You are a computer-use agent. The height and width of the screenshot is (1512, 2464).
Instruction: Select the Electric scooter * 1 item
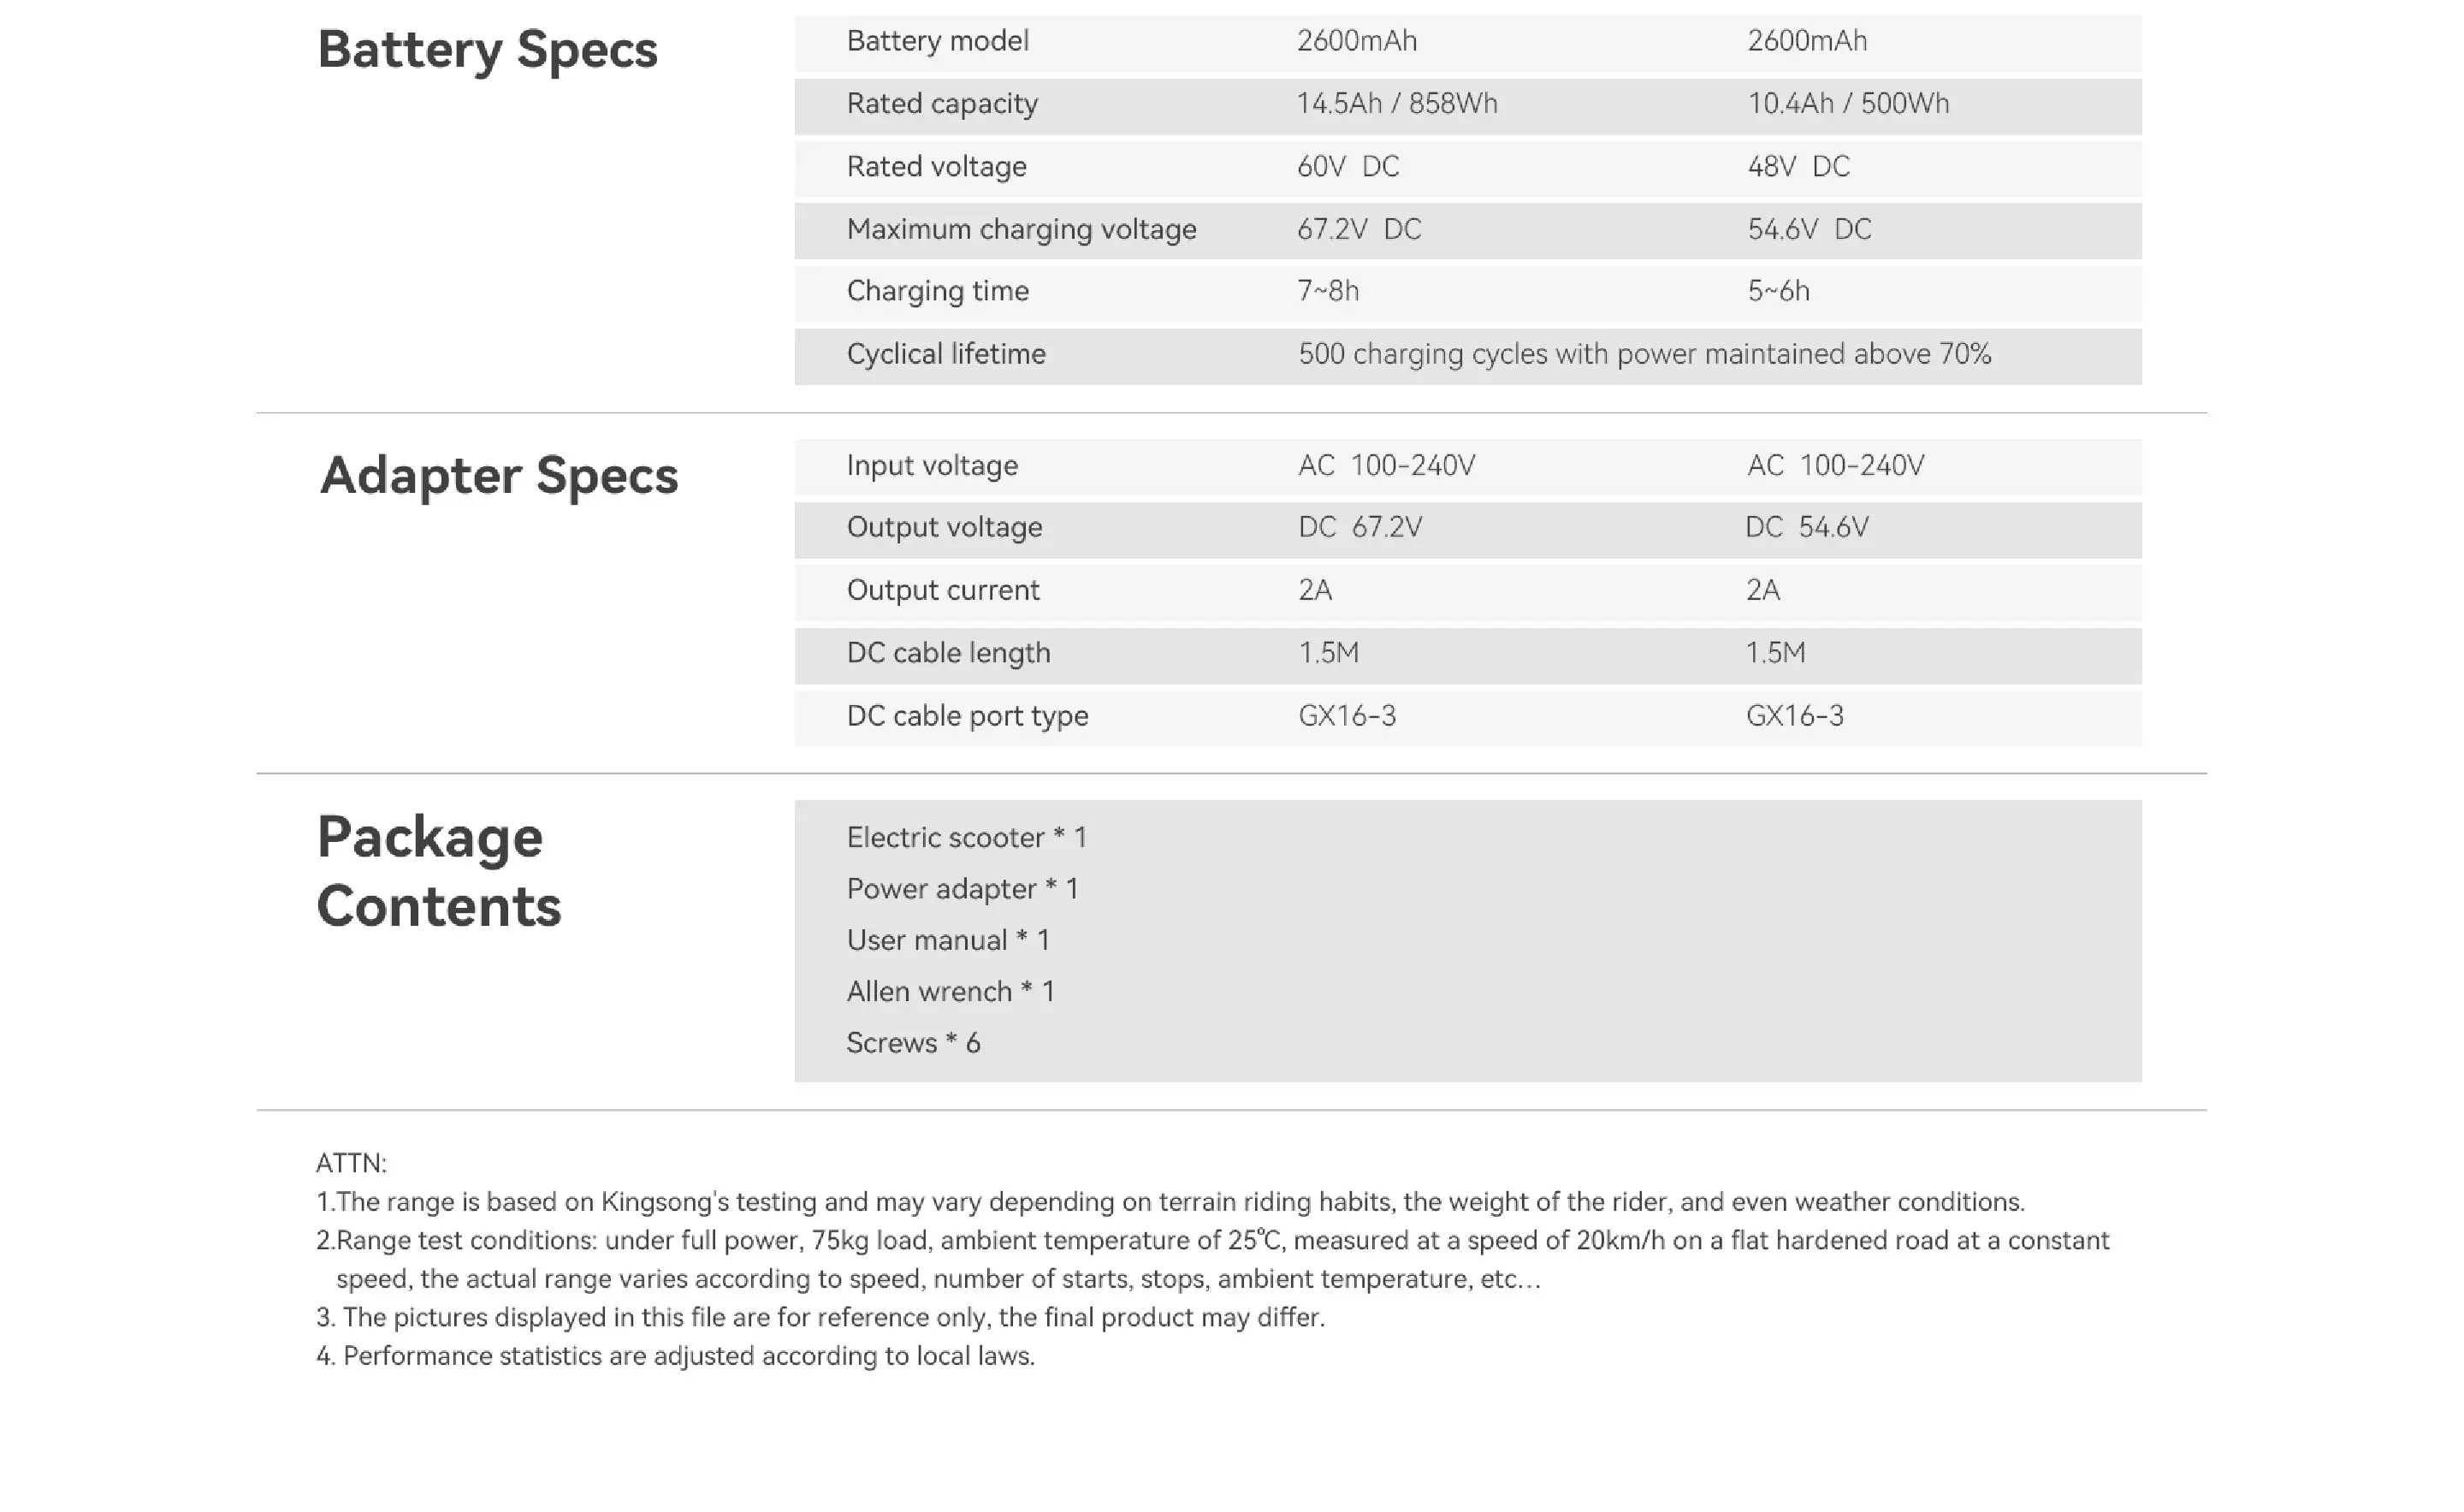[966, 838]
